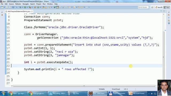Open the New file dropdown arrow
This screenshot has width=171, height=96.
pyautogui.click(x=5, y=7)
